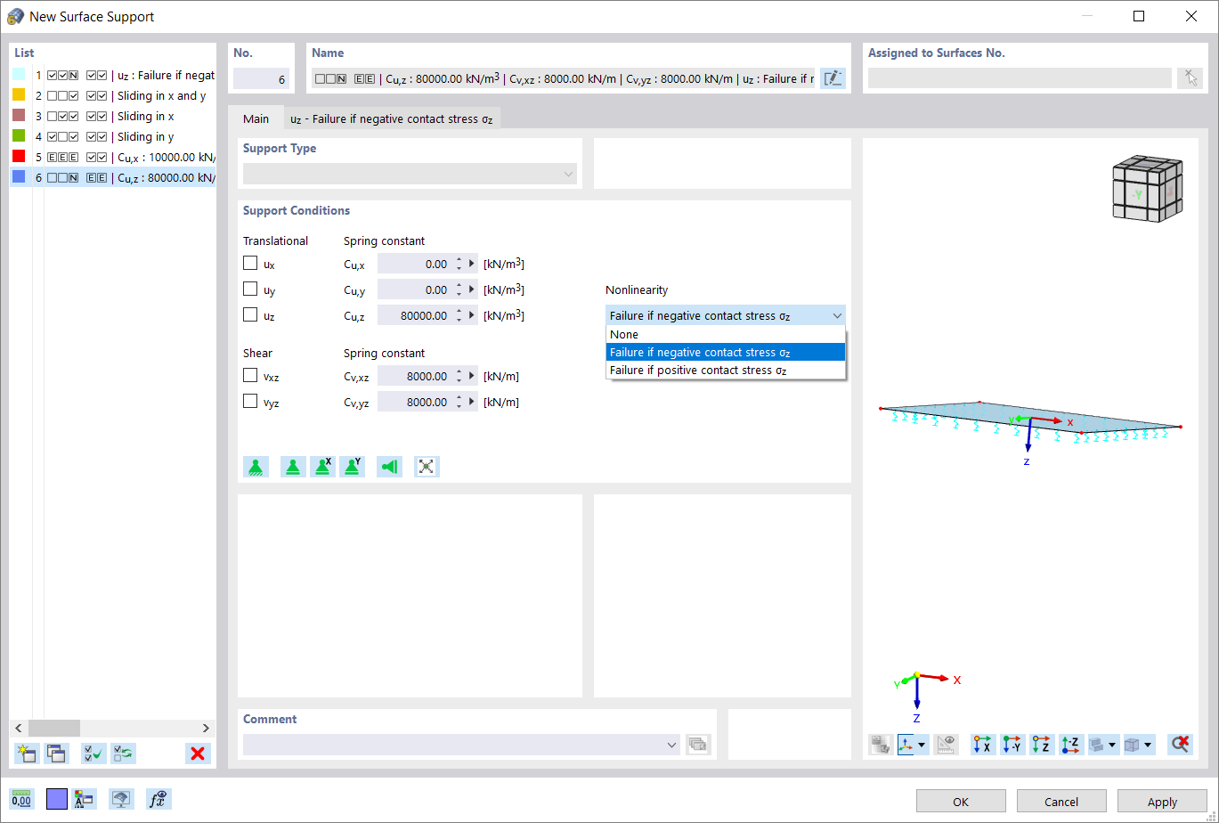This screenshot has height=823, width=1219.
Task: Enable the vxz shear support checkbox
Action: 250,376
